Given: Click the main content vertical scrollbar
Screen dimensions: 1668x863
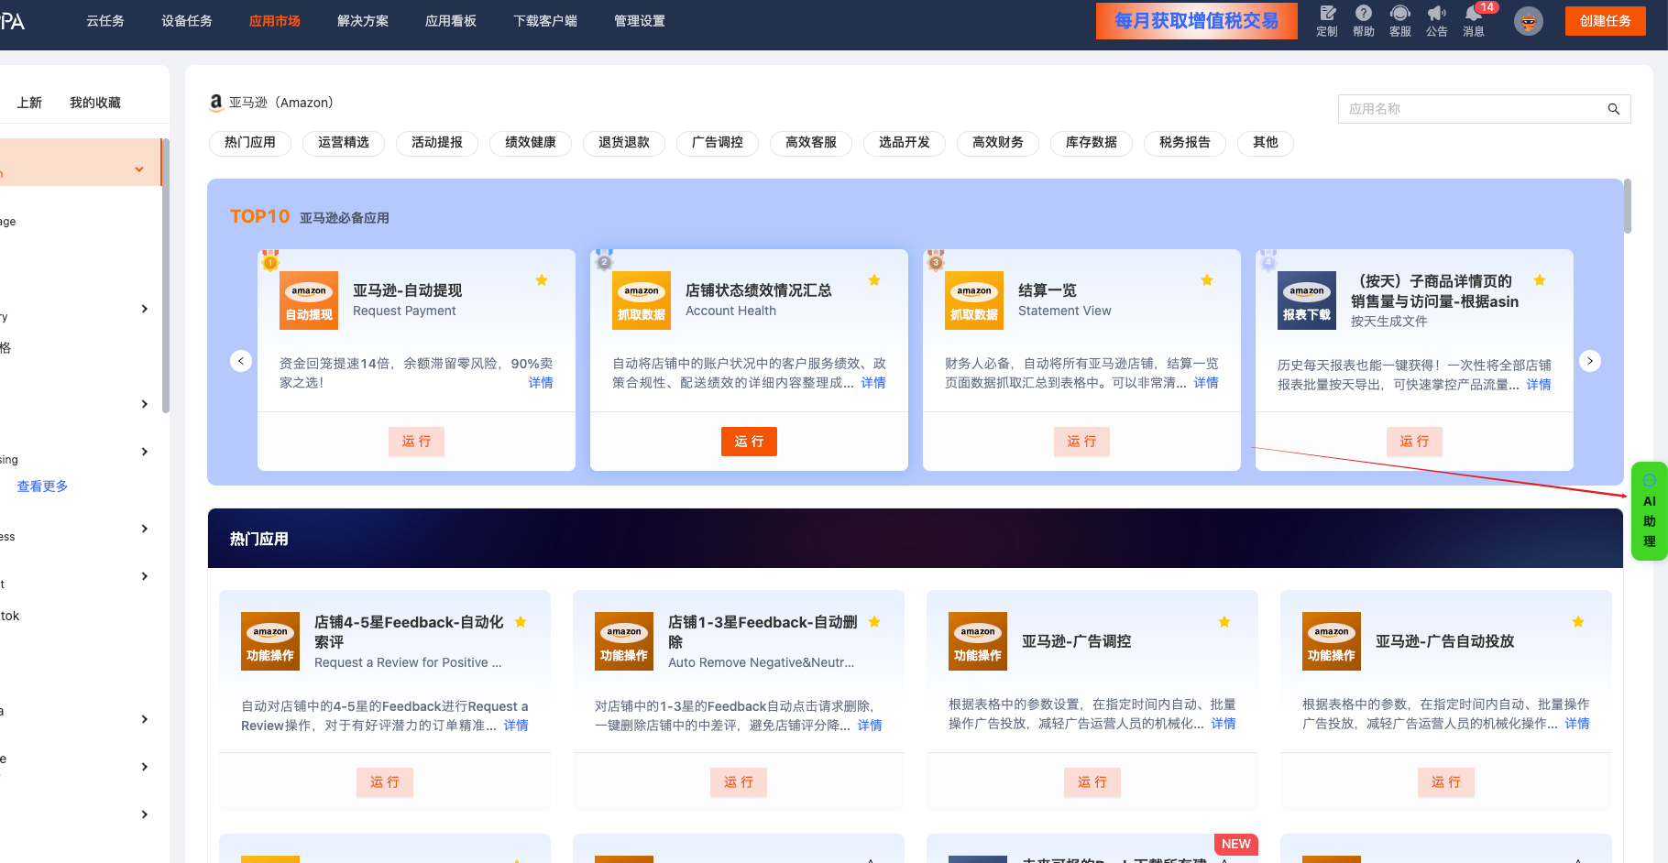Looking at the screenshot, I should coord(1628,206).
